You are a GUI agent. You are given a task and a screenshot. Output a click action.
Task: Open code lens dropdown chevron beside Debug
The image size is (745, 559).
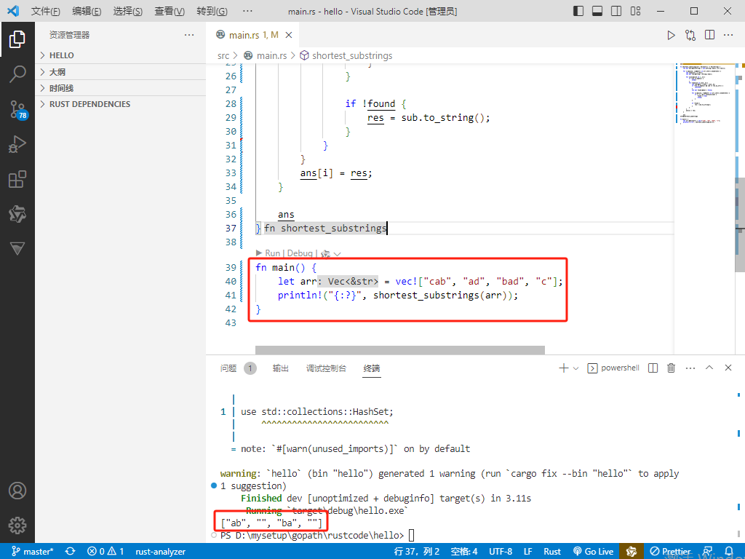[x=338, y=254]
